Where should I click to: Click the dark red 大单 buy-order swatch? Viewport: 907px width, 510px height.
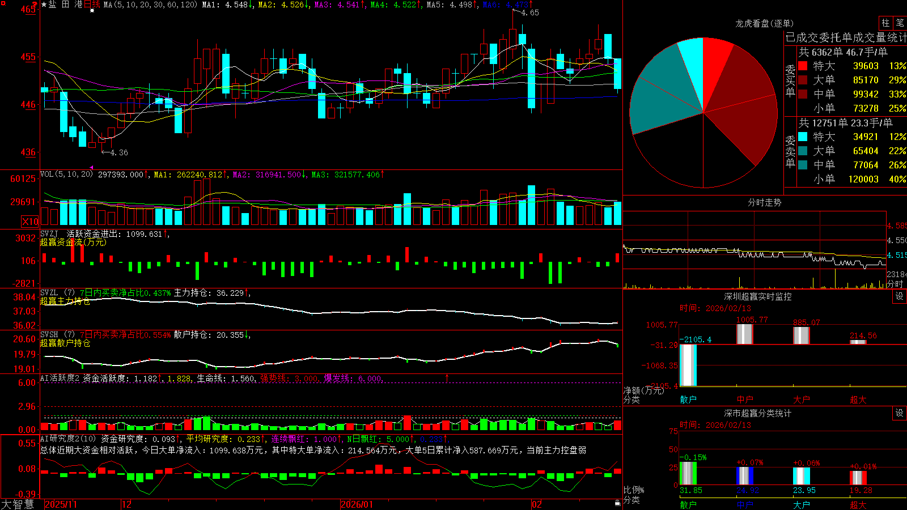(803, 80)
